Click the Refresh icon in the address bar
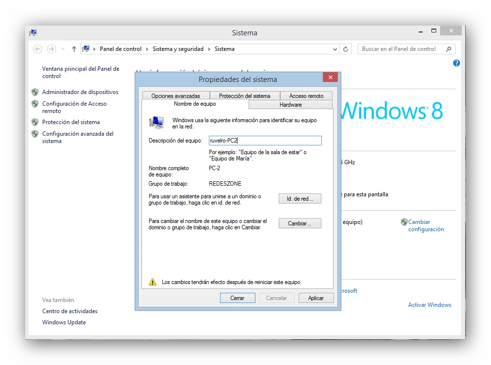 click(346, 48)
